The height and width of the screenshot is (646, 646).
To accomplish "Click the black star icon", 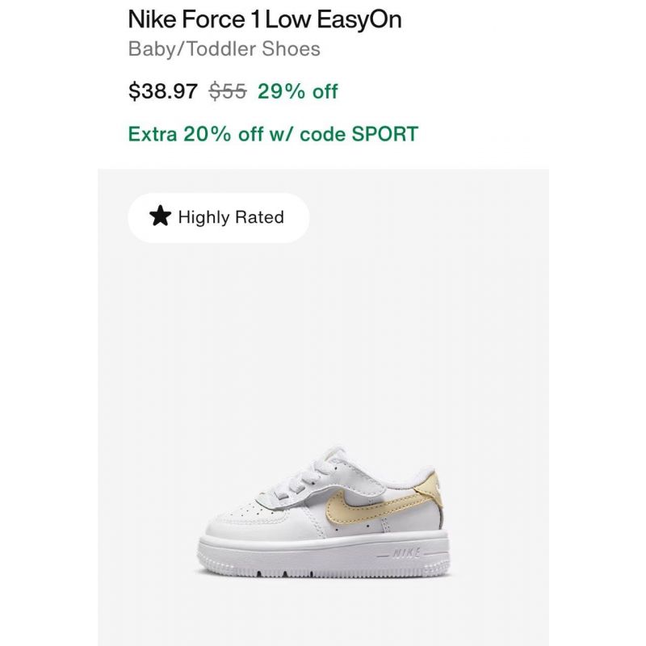I will (x=160, y=216).
